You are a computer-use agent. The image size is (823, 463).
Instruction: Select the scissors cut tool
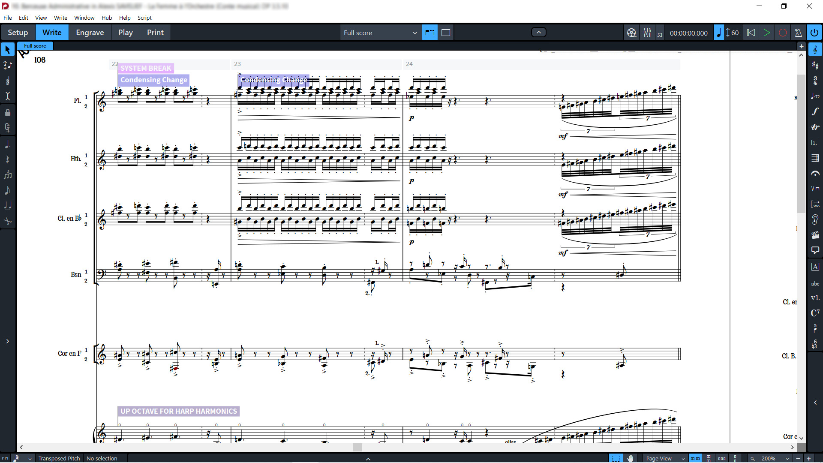coord(7,221)
